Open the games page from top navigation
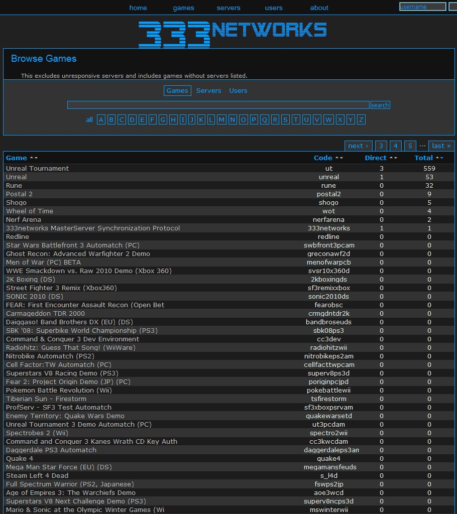The height and width of the screenshot is (514, 457). pyautogui.click(x=183, y=8)
